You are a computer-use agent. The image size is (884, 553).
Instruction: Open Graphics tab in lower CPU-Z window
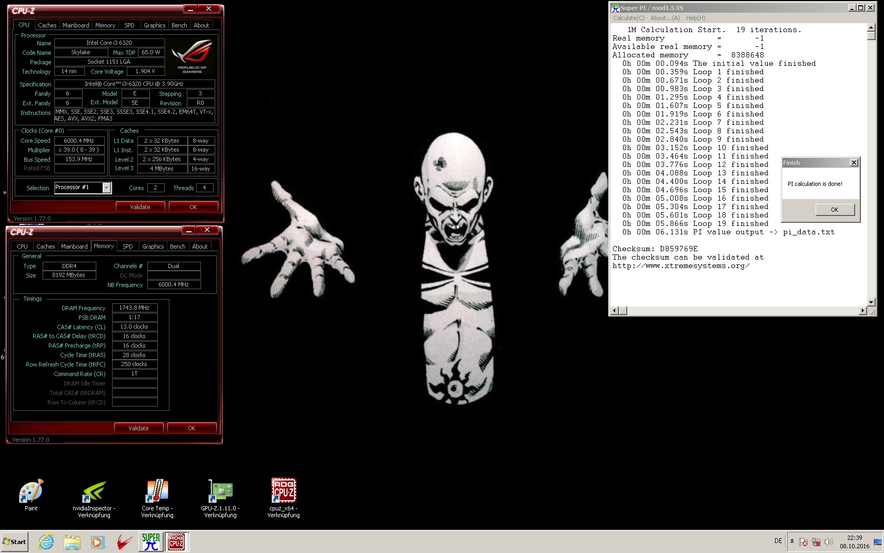[x=153, y=246]
